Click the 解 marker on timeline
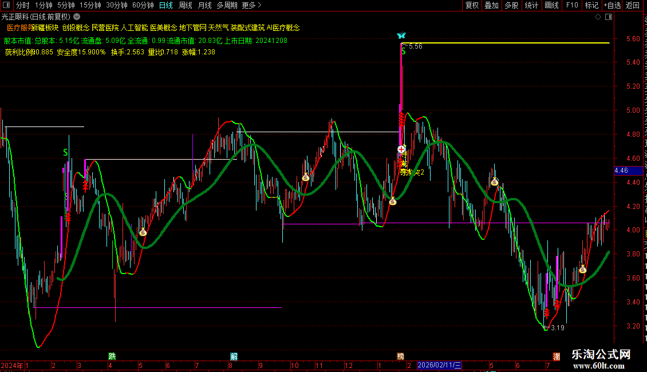 (x=234, y=356)
